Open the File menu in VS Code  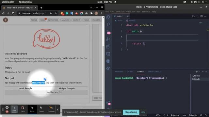coord(107,12)
